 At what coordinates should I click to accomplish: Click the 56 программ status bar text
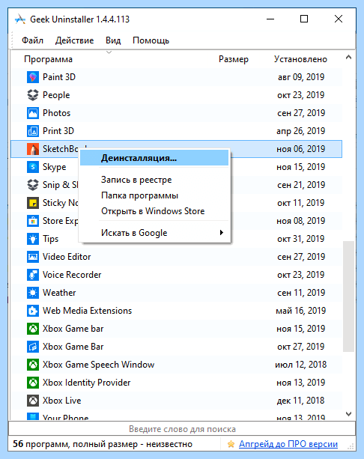(x=103, y=444)
